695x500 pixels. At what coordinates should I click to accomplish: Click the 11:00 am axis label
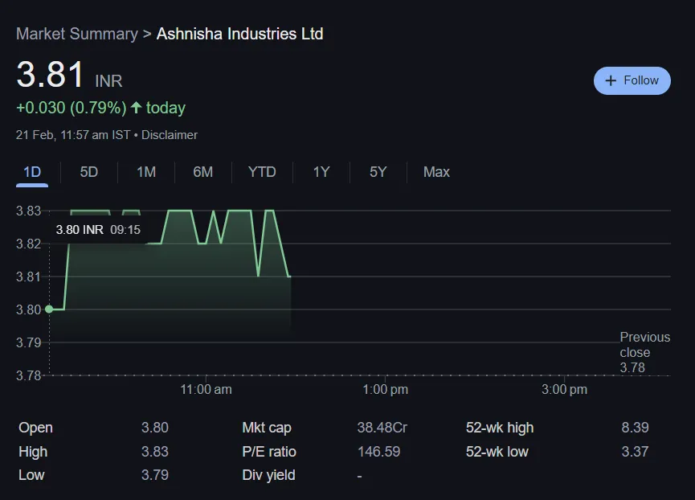click(x=206, y=390)
